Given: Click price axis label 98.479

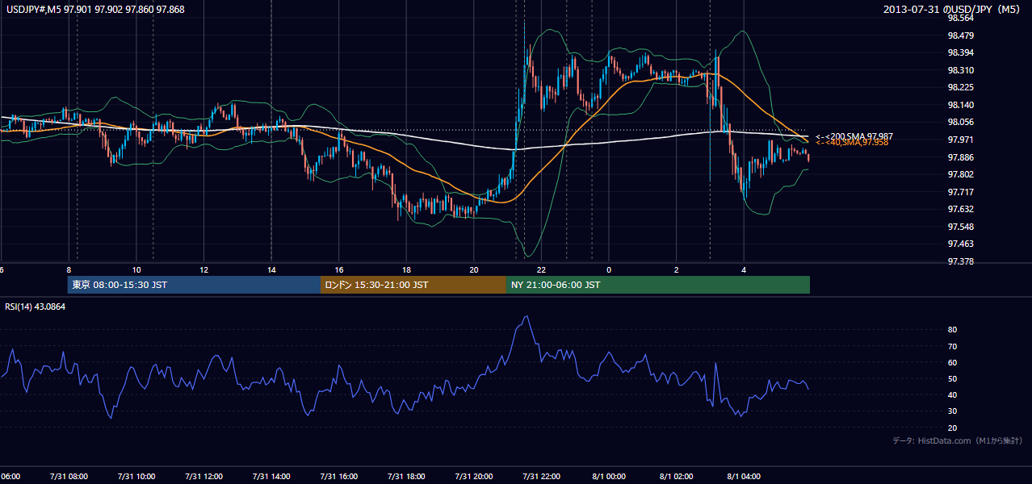Looking at the screenshot, I should tap(960, 35).
